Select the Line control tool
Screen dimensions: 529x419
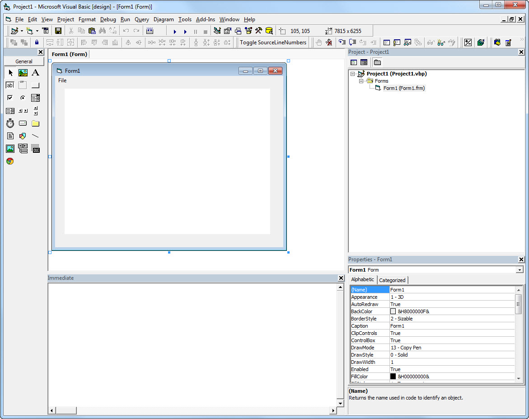(x=35, y=136)
